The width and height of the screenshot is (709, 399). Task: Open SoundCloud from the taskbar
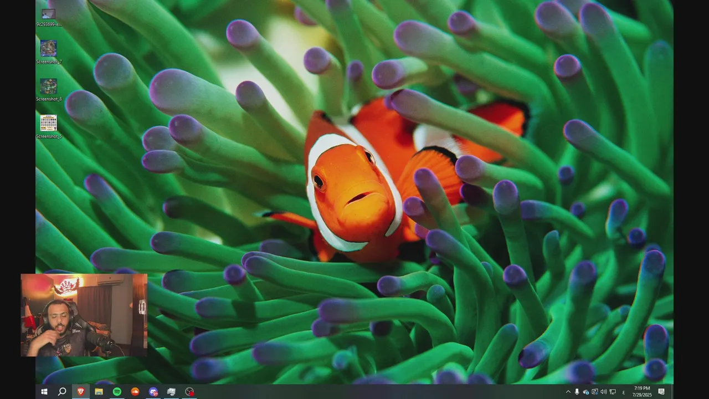coord(135,392)
